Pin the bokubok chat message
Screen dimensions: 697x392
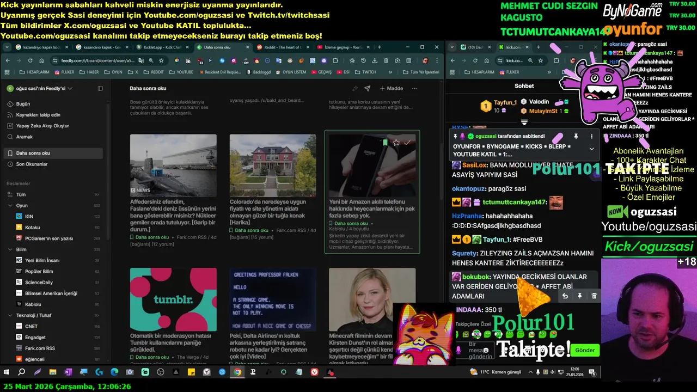pyautogui.click(x=579, y=296)
